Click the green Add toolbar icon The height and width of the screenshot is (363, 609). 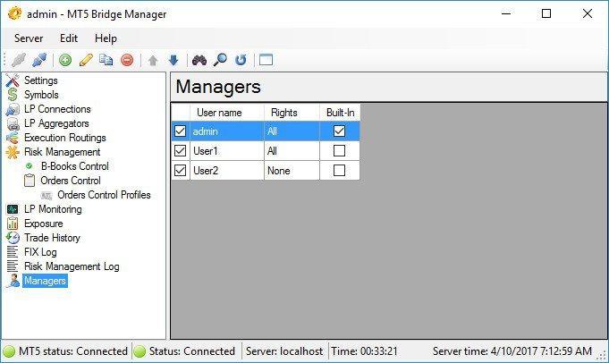click(65, 60)
